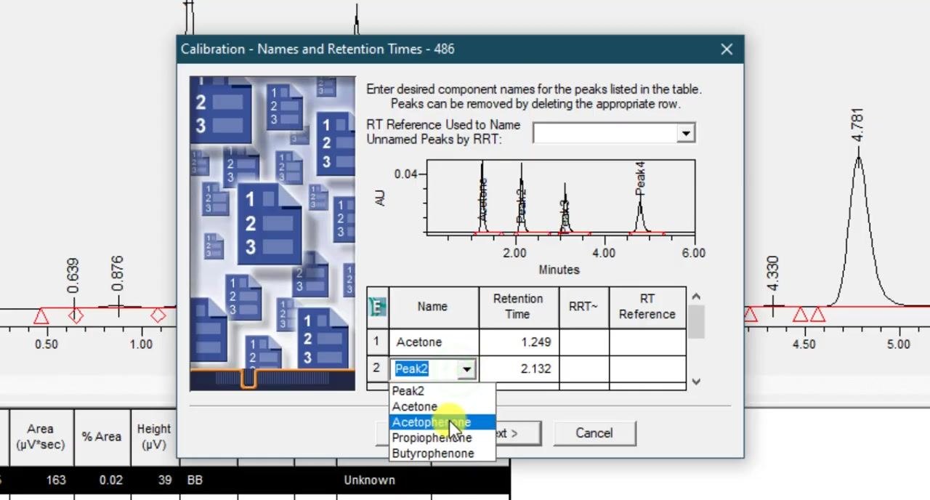Choose Acetone from the dropdown list
This screenshot has height=500, width=930.
pos(442,407)
